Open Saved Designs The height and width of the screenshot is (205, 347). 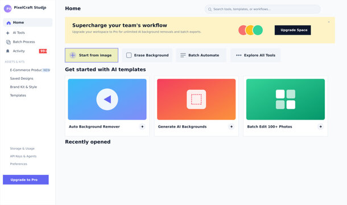tap(22, 79)
